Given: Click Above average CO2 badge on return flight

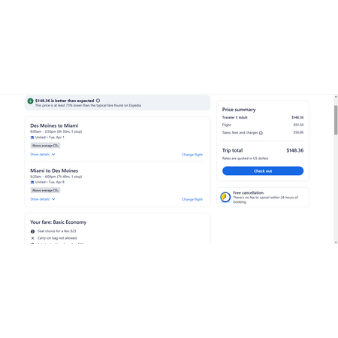Looking at the screenshot, I should [45, 190].
